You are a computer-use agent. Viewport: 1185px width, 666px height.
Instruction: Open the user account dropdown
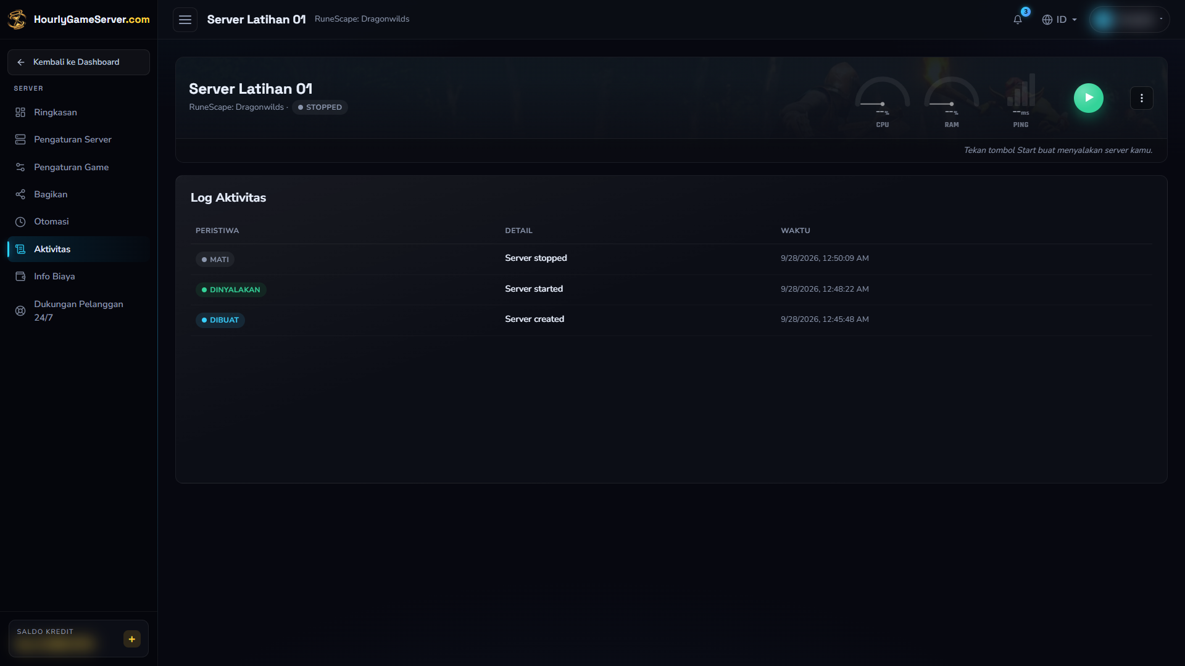pos(1129,20)
